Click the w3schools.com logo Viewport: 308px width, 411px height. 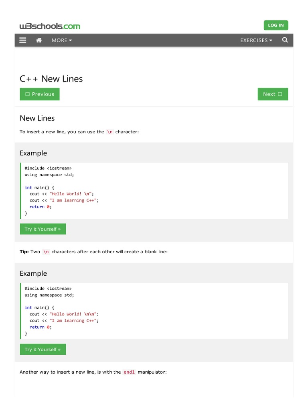[50, 26]
